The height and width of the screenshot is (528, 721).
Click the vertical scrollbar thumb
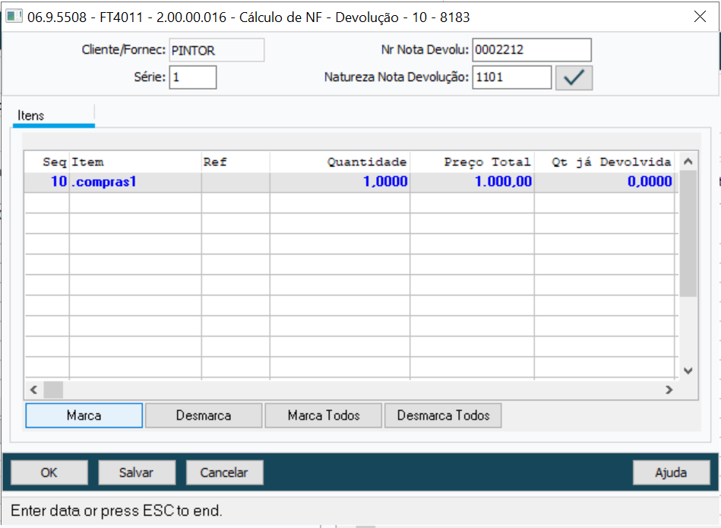pyautogui.click(x=688, y=234)
